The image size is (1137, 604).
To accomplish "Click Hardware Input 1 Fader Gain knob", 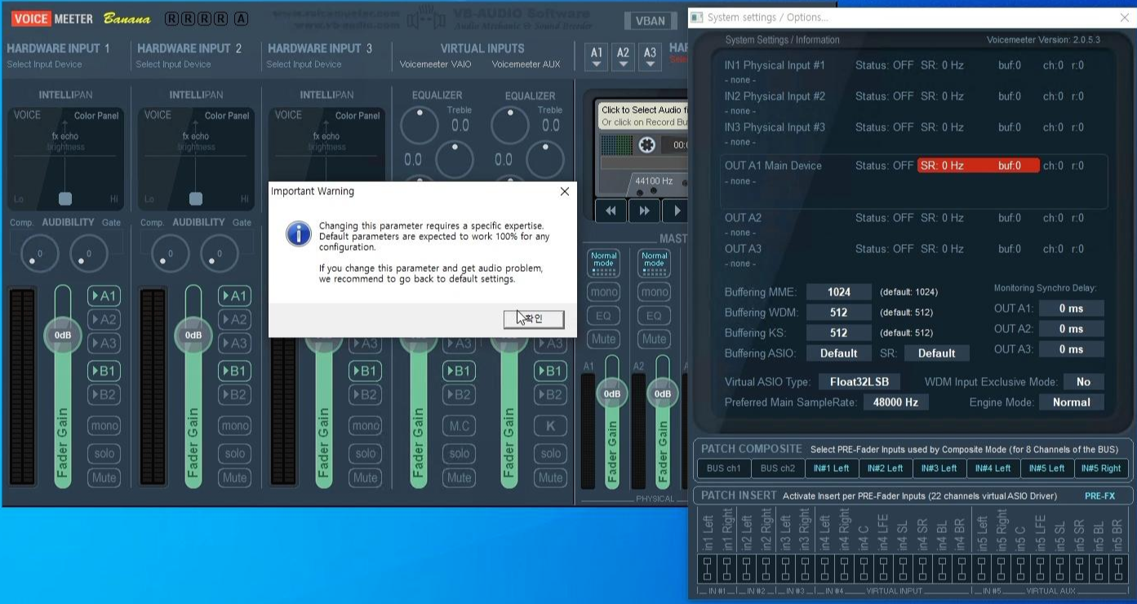I will pos(63,335).
